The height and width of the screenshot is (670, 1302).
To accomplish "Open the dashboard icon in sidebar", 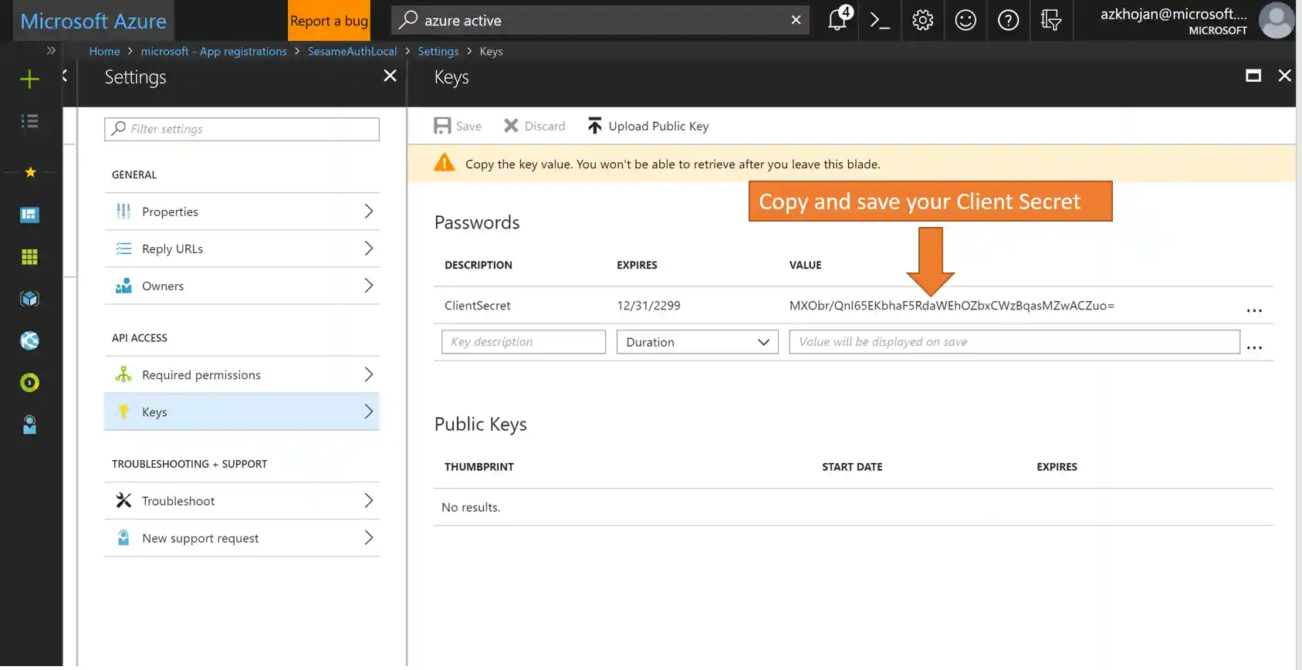I will pyautogui.click(x=29, y=215).
